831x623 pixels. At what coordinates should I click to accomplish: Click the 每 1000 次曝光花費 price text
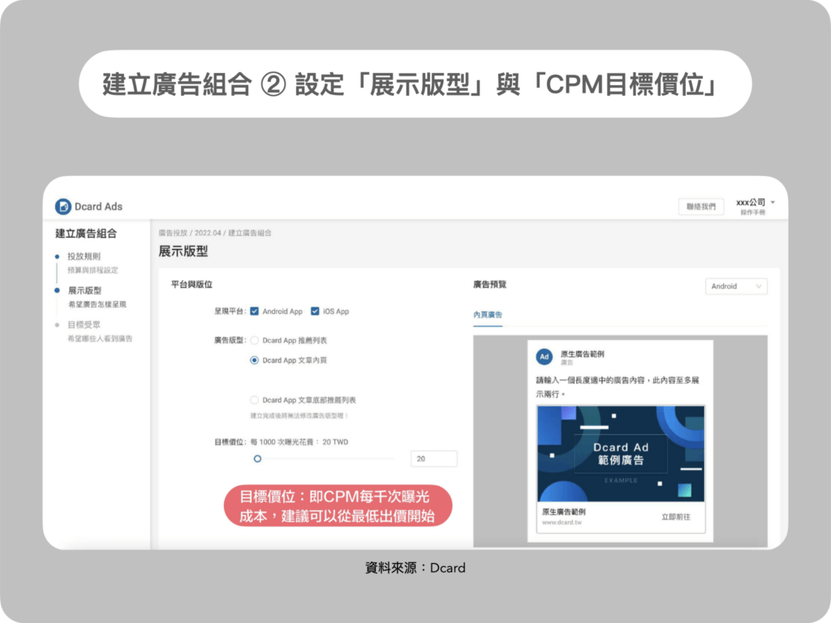[299, 442]
